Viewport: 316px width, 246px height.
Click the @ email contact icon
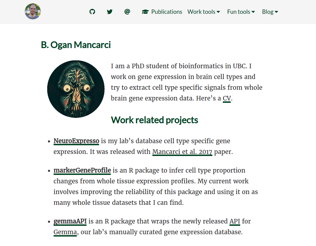127,12
